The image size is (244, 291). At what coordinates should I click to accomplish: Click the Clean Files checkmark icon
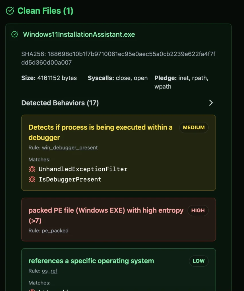tap(10, 11)
